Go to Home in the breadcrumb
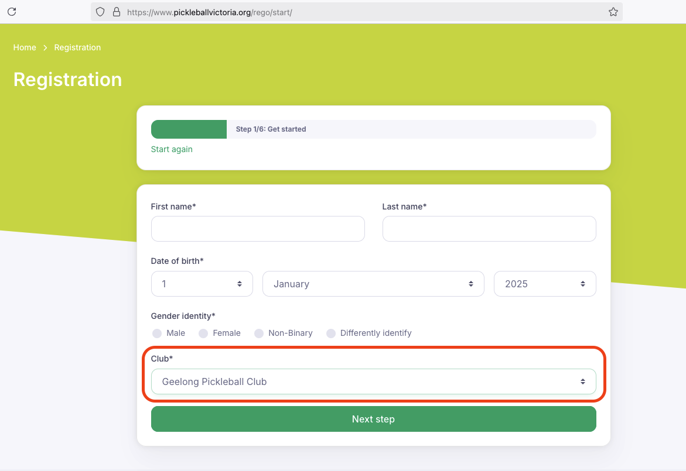Screen dimensions: 686x471 pos(25,47)
